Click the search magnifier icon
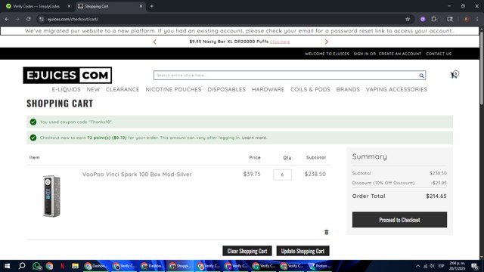 (421, 76)
